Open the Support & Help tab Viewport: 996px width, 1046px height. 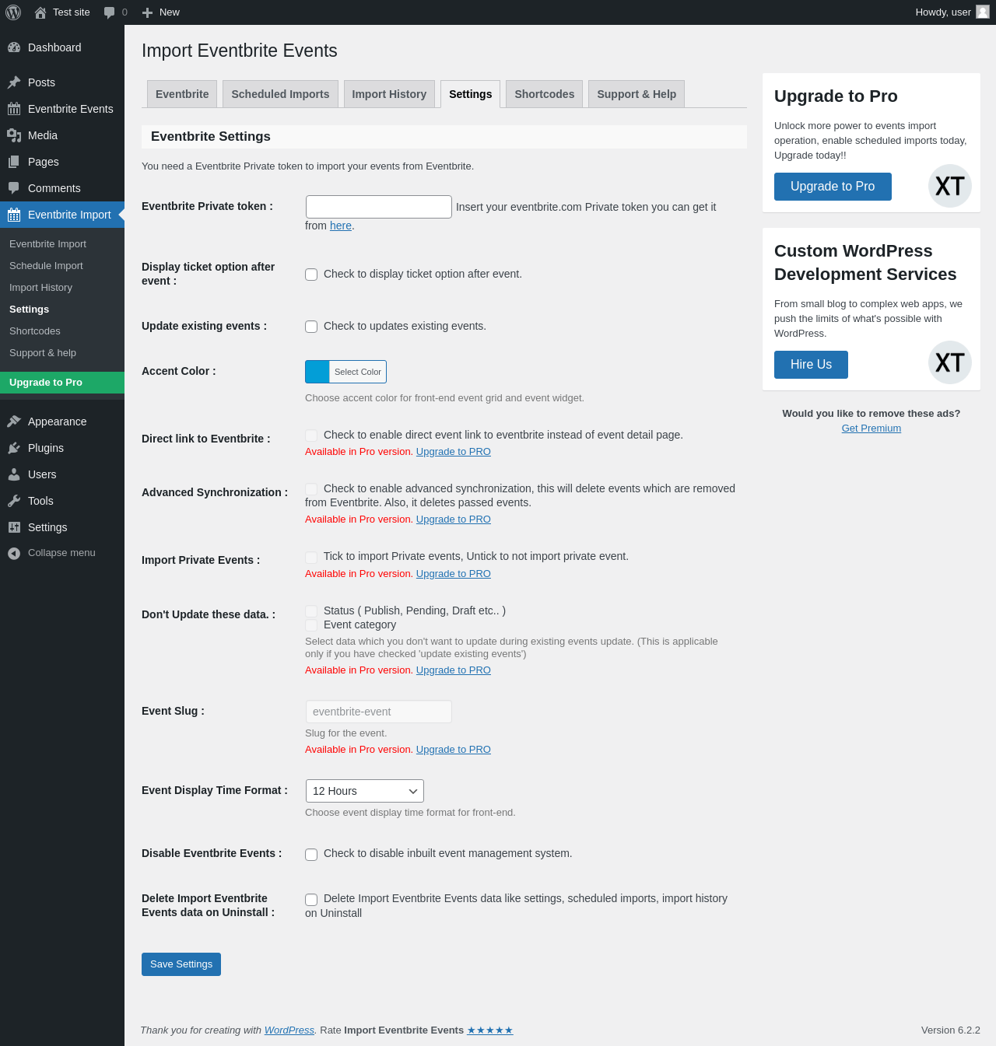(637, 94)
